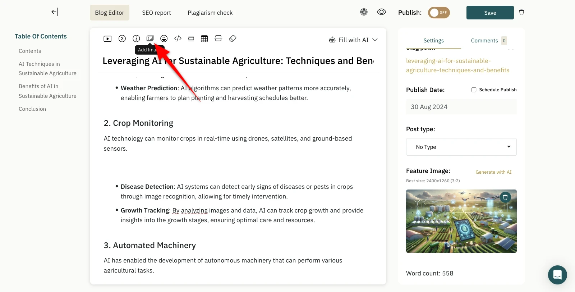This screenshot has height=292, width=575.
Task: Switch to the Comments tab
Action: tap(484, 41)
